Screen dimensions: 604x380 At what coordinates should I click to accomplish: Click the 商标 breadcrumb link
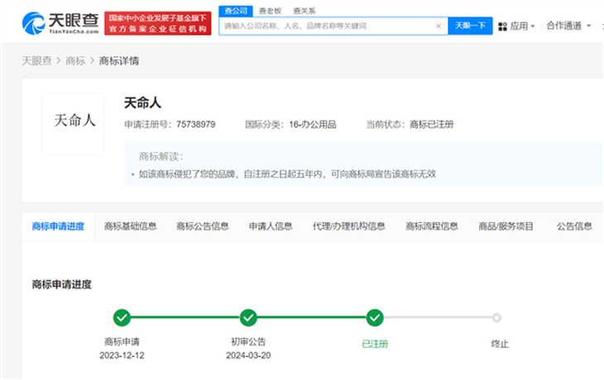pyautogui.click(x=75, y=60)
